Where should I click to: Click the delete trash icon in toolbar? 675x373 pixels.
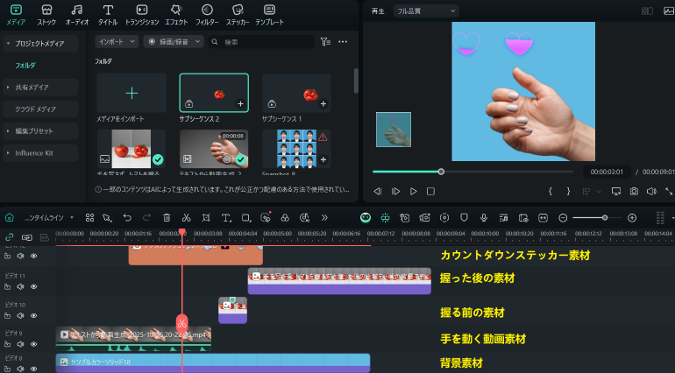click(x=166, y=217)
